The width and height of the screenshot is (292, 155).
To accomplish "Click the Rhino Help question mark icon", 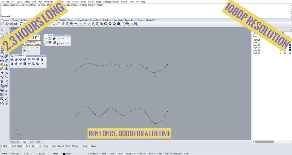I will pyautogui.click(x=136, y=24).
